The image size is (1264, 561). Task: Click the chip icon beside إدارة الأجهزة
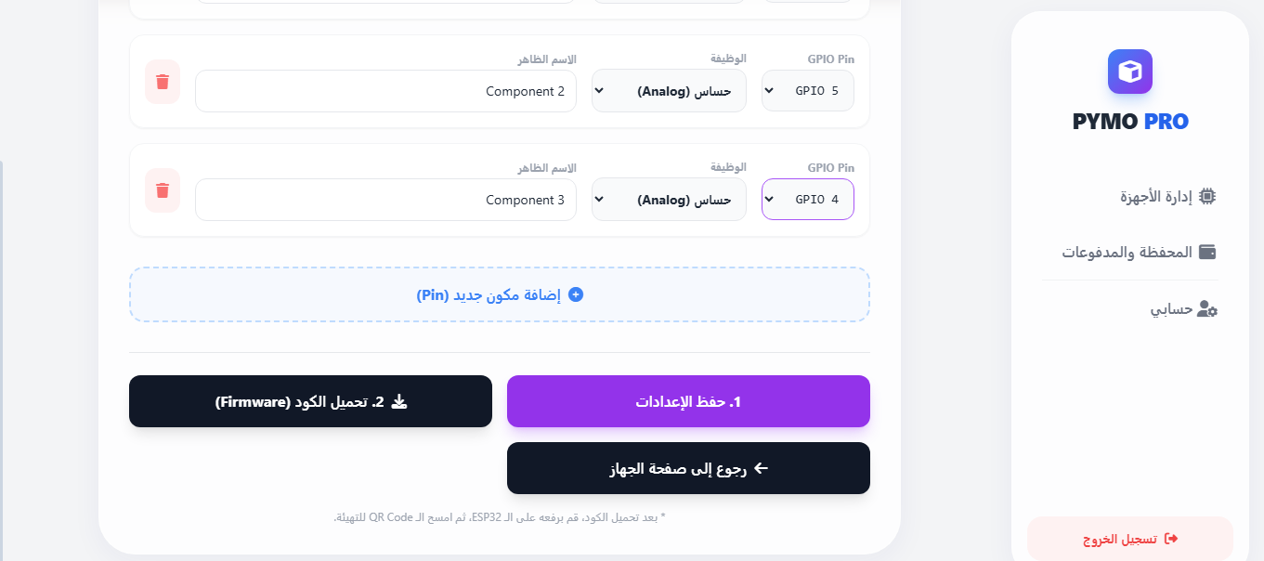tap(1207, 196)
